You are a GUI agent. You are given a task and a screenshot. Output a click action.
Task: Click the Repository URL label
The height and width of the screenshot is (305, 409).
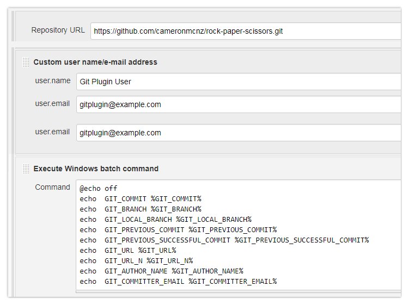click(x=58, y=30)
